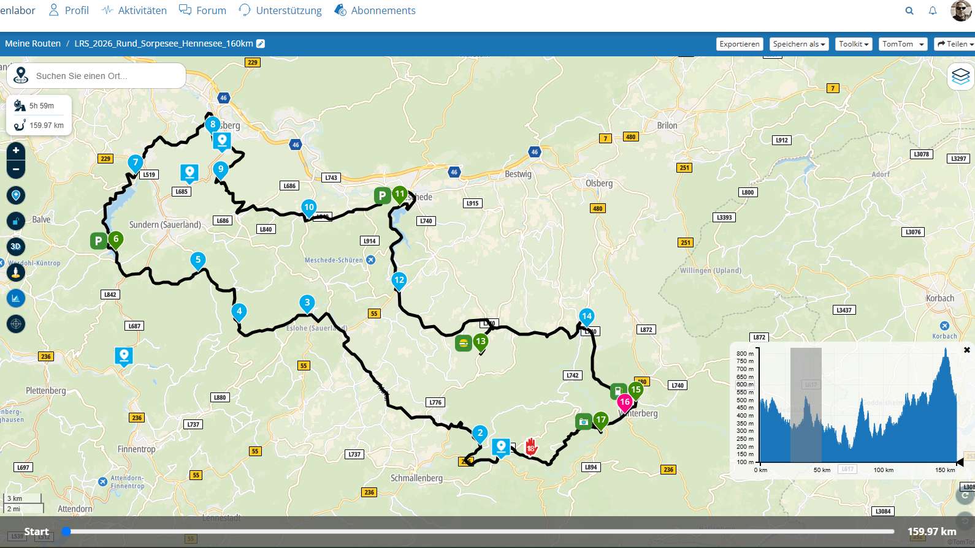Center map with the crosshair locate button
Image resolution: width=975 pixels, height=548 pixels.
(x=16, y=324)
